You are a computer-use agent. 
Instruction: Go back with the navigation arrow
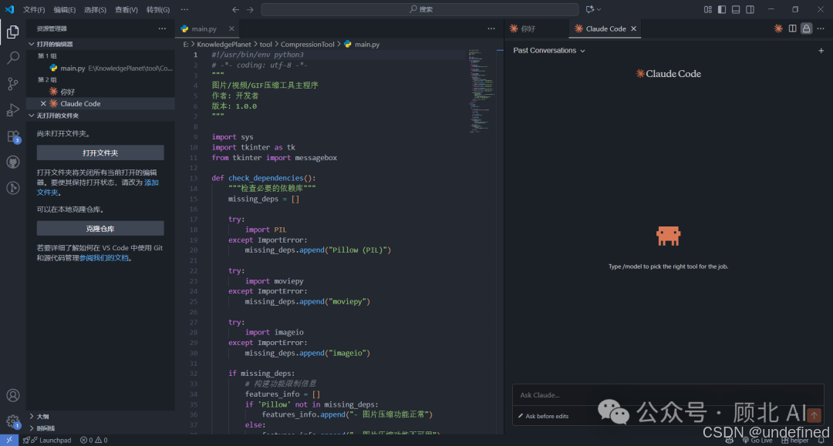[x=235, y=9]
